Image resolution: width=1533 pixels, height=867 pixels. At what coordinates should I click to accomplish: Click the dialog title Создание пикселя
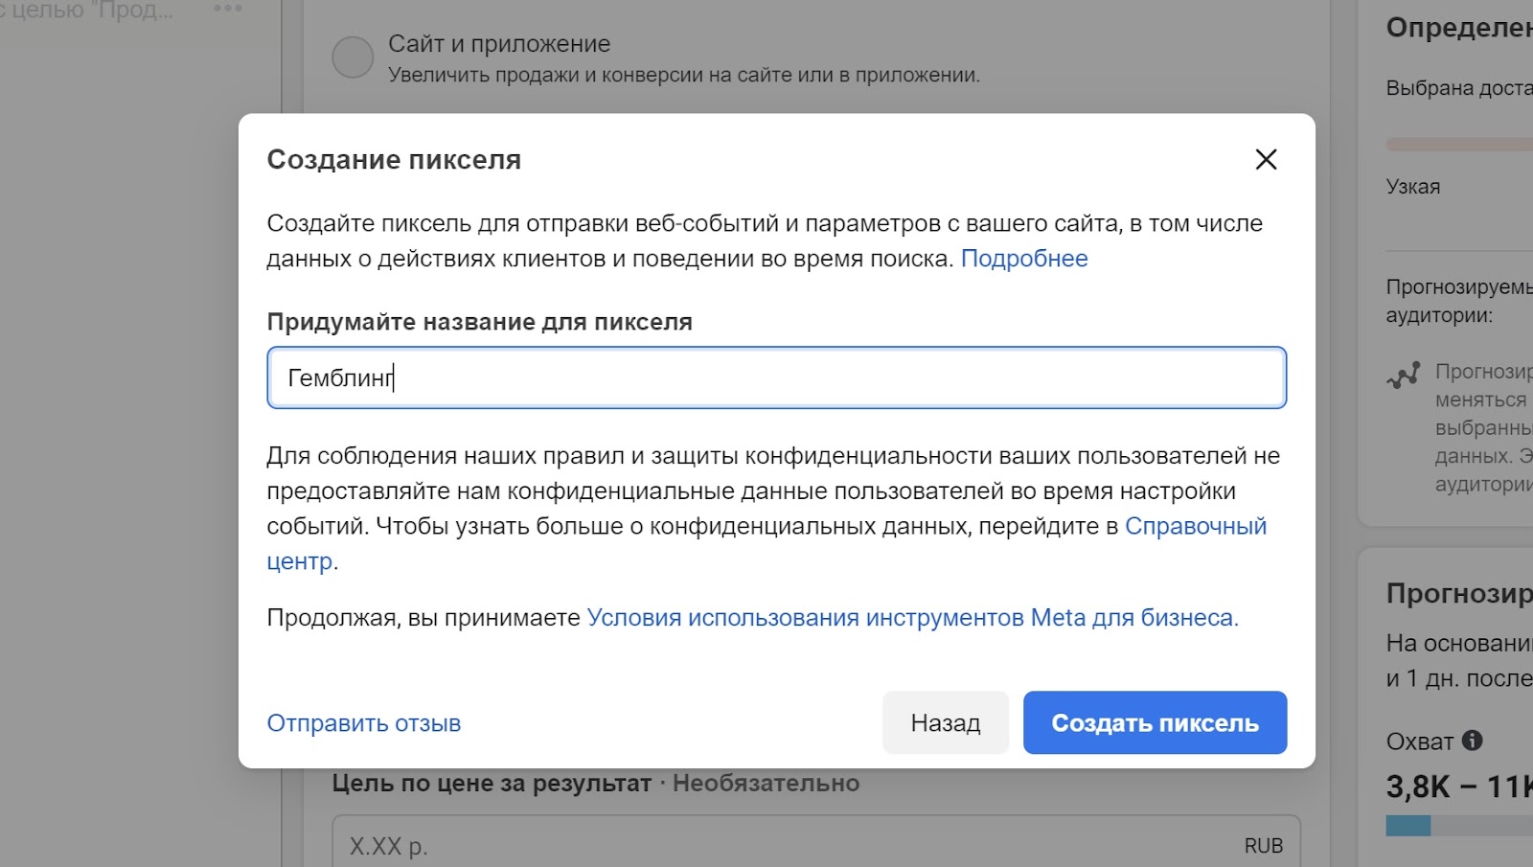(394, 160)
